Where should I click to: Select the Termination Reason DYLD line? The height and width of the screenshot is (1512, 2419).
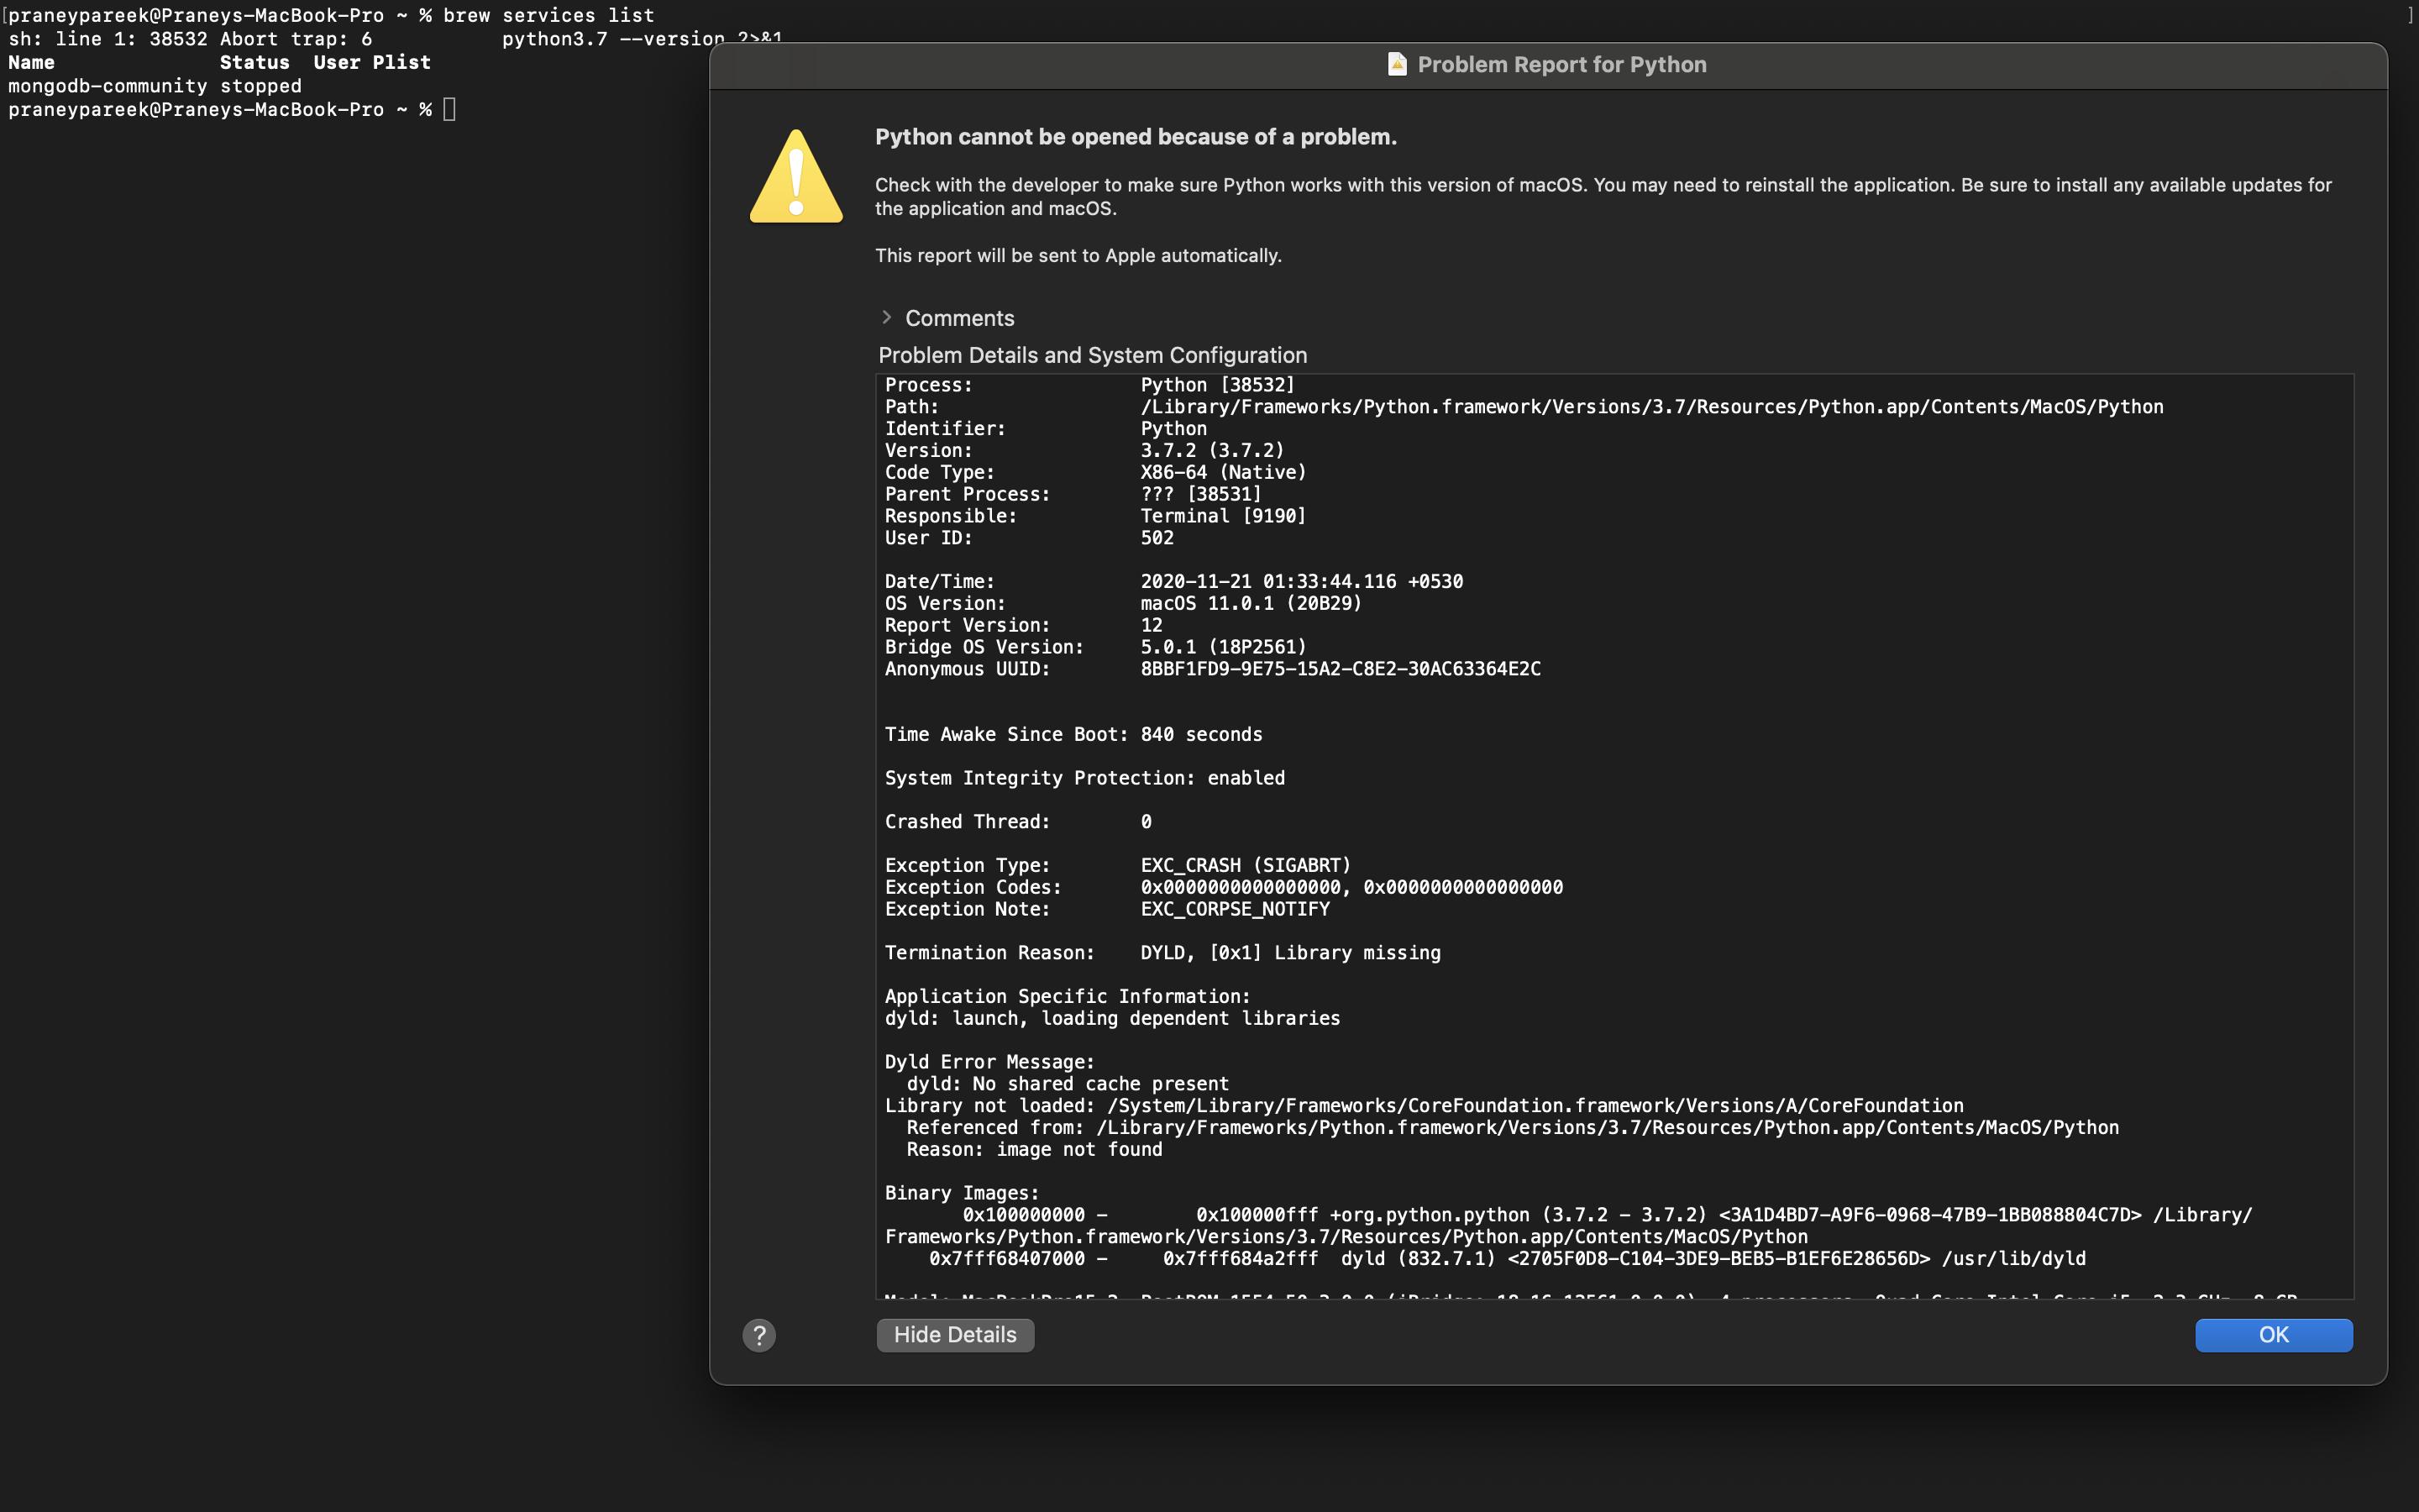(x=1162, y=952)
